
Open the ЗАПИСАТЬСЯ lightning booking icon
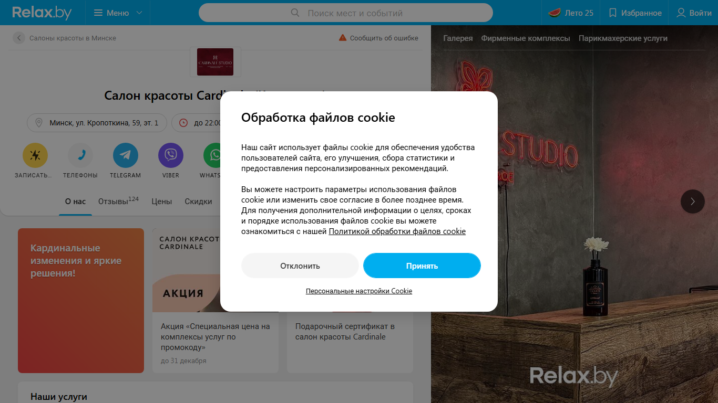[x=35, y=155]
